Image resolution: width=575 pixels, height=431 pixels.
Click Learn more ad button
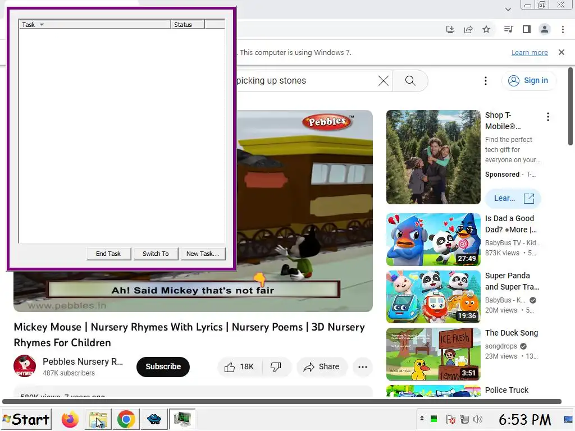coord(513,198)
